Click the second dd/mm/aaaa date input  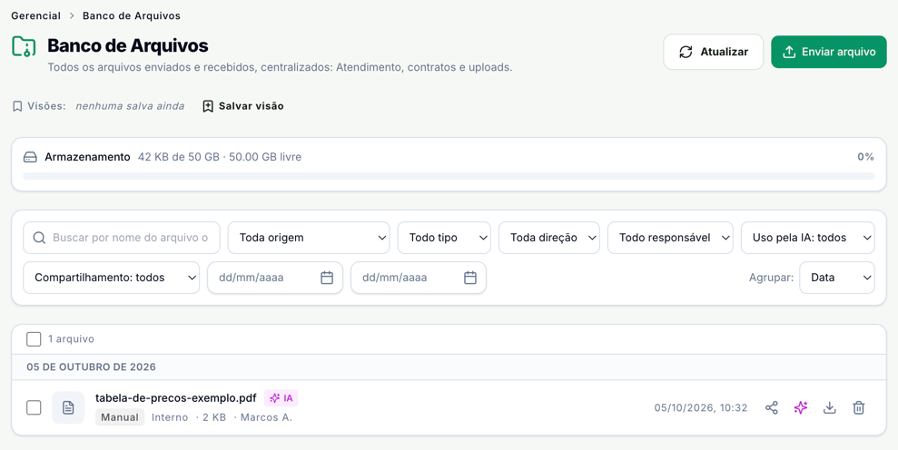pos(418,278)
